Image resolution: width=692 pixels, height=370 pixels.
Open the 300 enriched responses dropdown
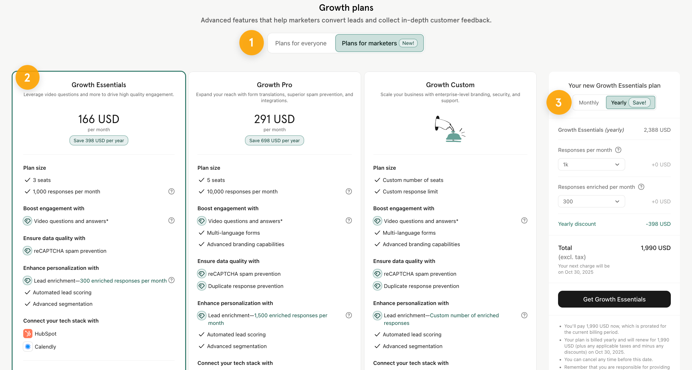(591, 202)
